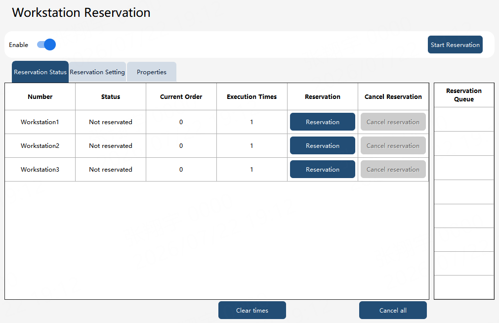Click the Reservation column header

323,97
